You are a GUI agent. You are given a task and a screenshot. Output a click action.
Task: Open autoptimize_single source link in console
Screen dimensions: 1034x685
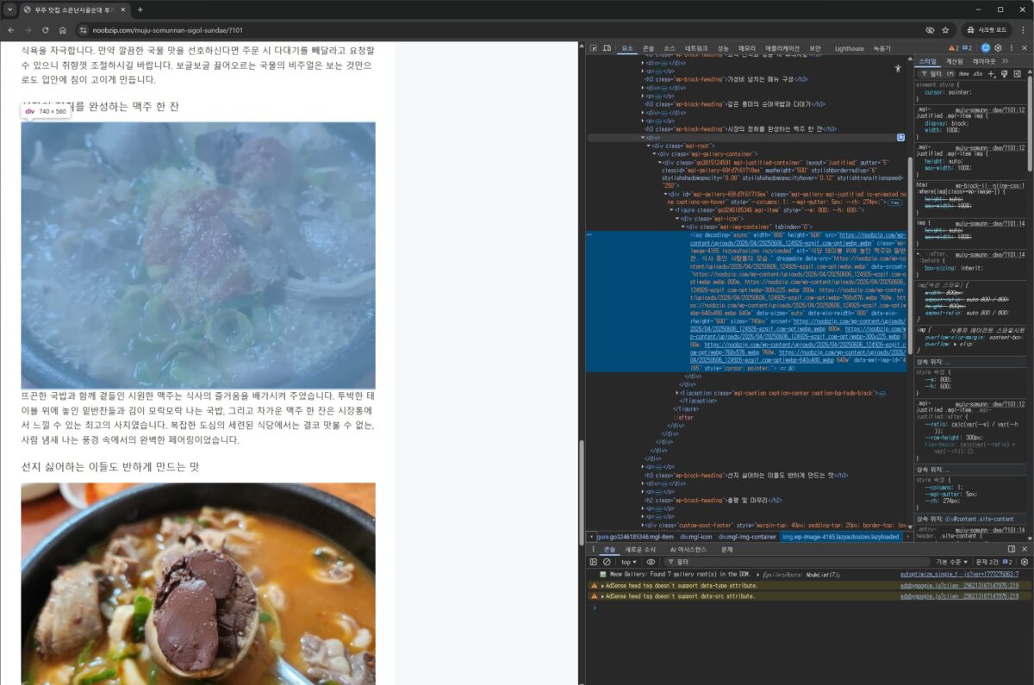(959, 574)
